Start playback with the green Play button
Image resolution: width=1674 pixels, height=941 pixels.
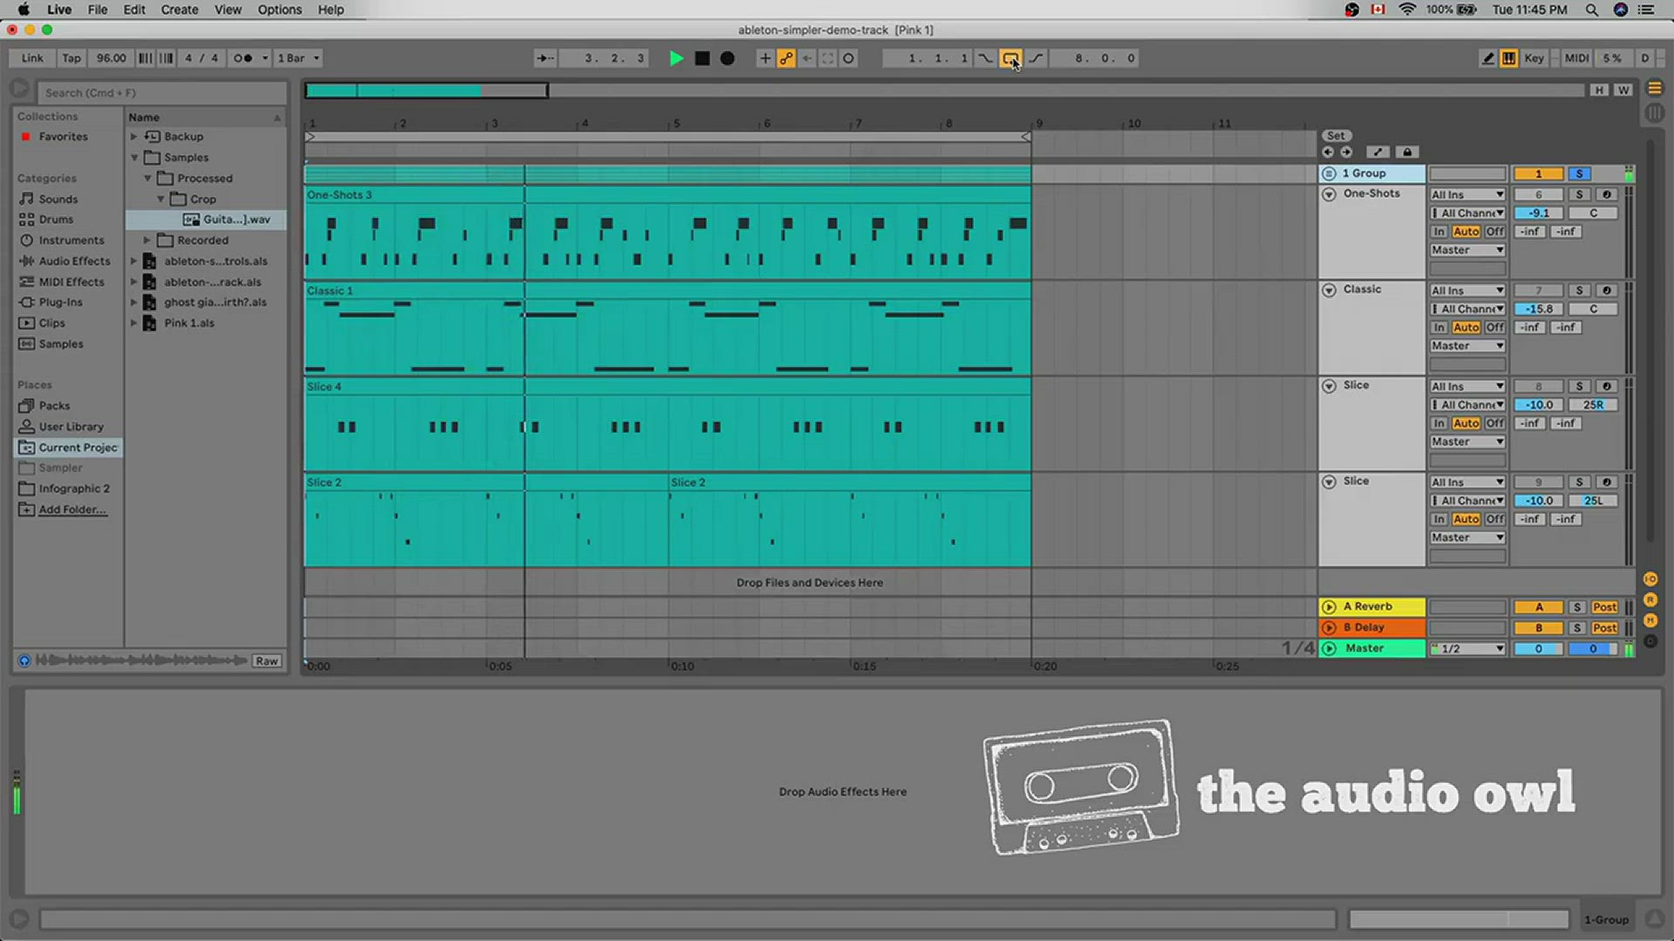676,58
